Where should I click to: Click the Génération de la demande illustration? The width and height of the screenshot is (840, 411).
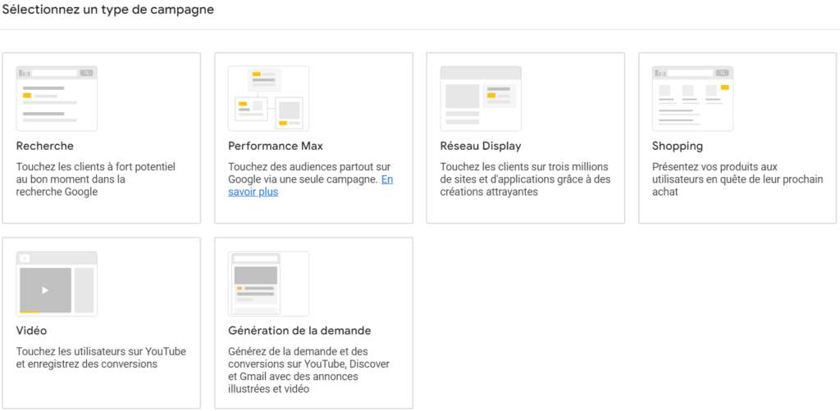coord(268,284)
